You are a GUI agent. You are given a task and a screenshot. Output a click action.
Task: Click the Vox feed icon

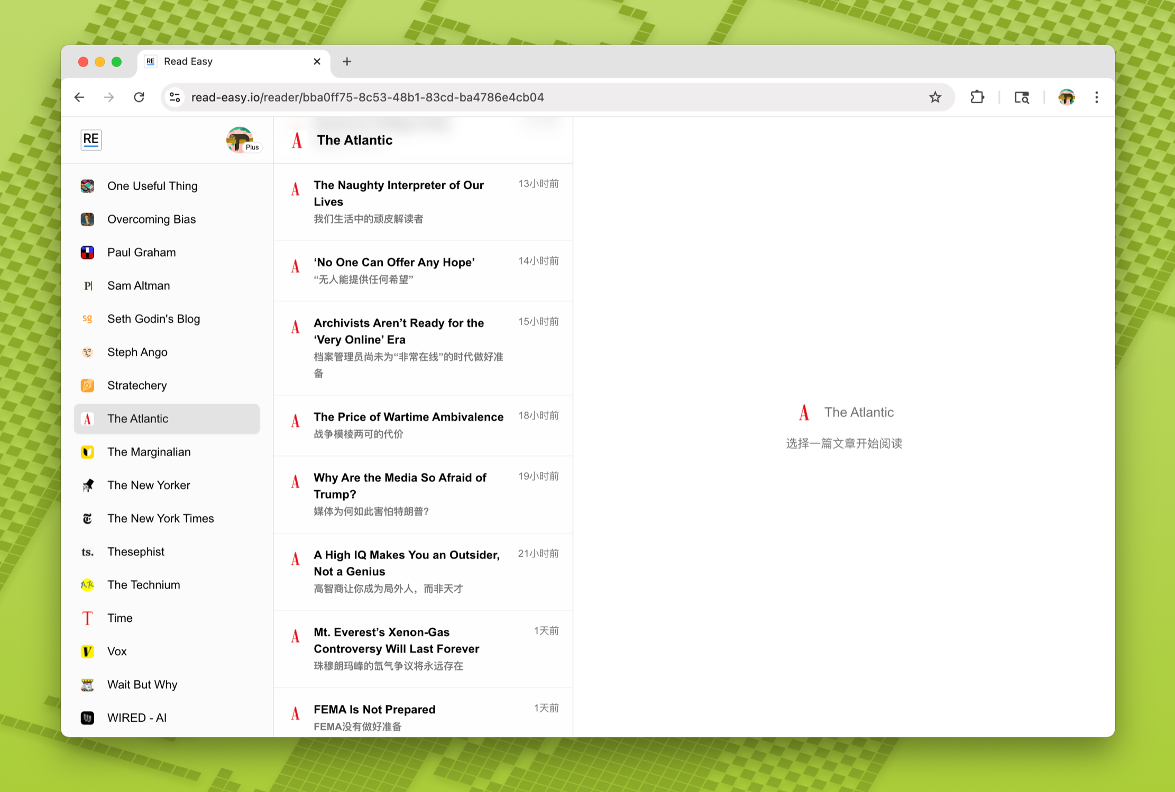pos(87,652)
